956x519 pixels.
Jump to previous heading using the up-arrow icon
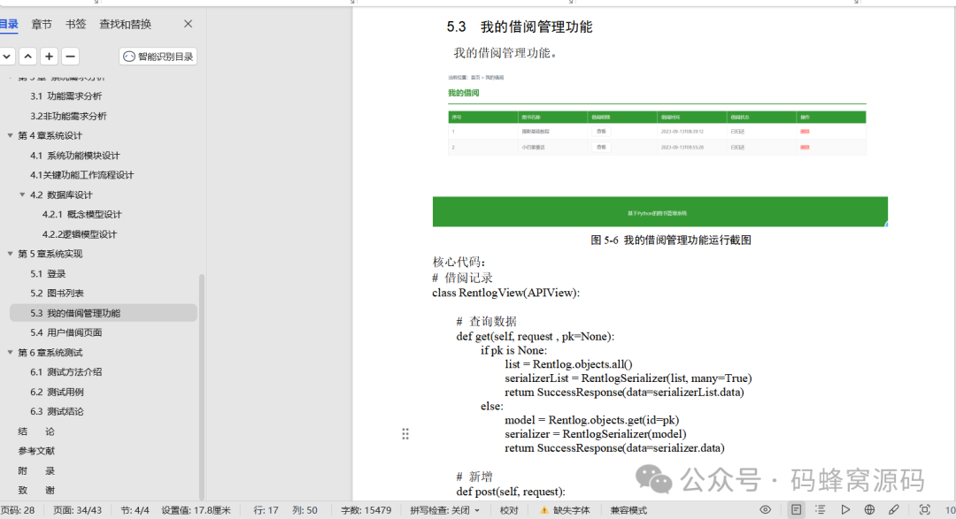click(28, 56)
